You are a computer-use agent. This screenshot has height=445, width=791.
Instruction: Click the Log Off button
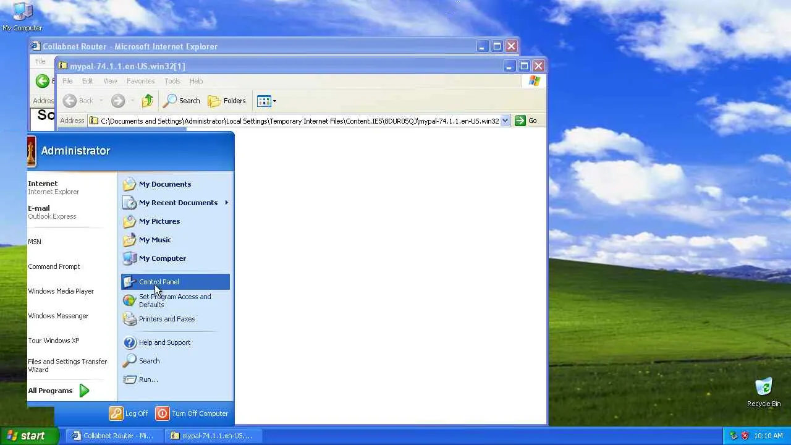point(129,413)
